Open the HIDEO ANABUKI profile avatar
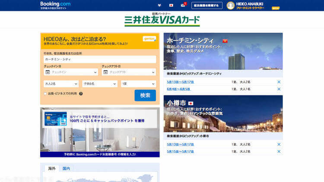 (231, 6)
